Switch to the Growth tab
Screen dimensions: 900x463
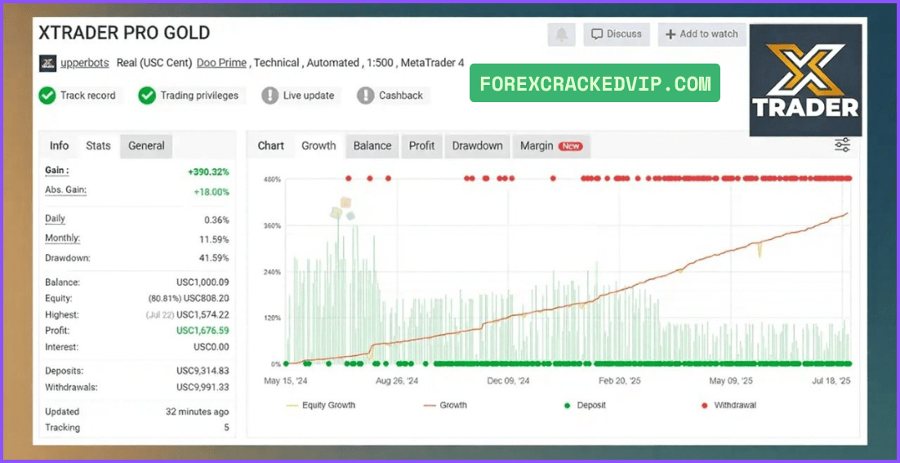(x=319, y=145)
